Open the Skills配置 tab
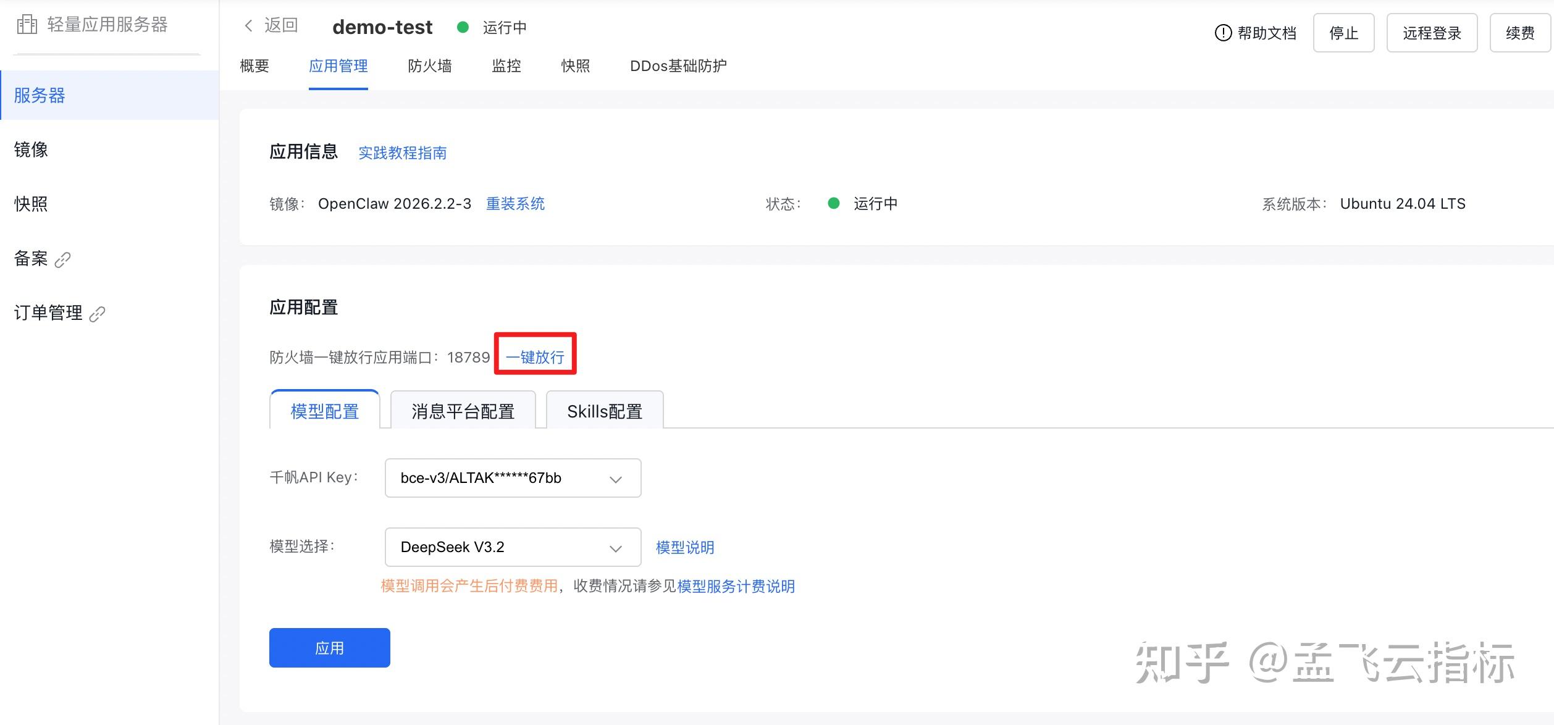The width and height of the screenshot is (1554, 725). tap(604, 411)
